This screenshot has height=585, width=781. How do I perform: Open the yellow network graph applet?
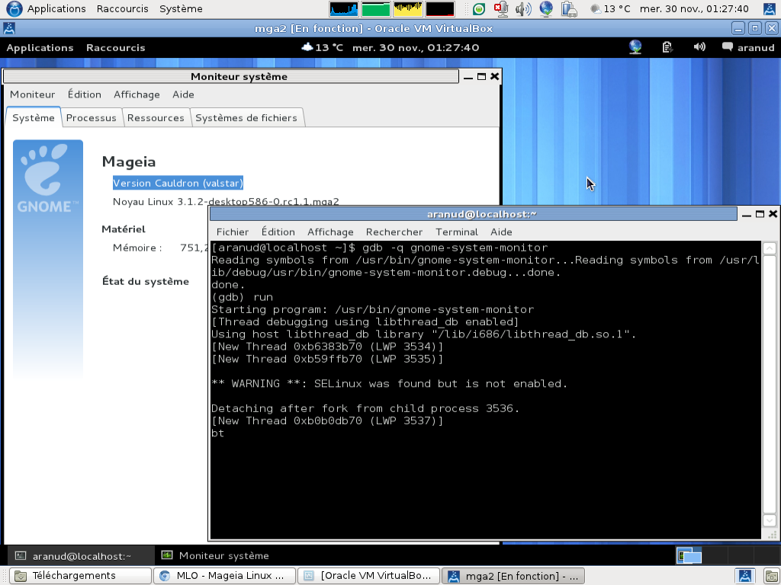(408, 9)
